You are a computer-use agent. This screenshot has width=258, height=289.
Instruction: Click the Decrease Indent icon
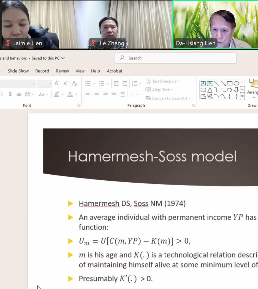point(116,84)
